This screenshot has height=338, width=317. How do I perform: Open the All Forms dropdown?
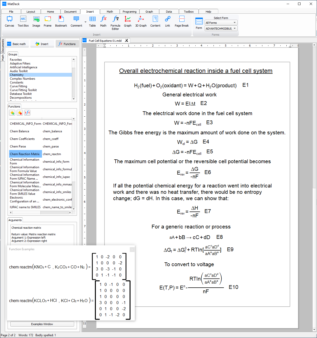tap(221, 23)
